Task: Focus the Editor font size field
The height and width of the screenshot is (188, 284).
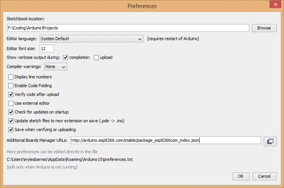Action: coord(47,48)
